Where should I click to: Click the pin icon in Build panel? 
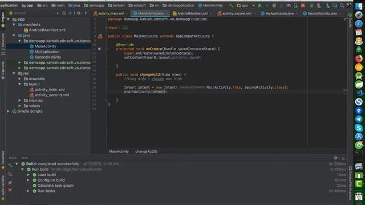[x=10, y=182]
